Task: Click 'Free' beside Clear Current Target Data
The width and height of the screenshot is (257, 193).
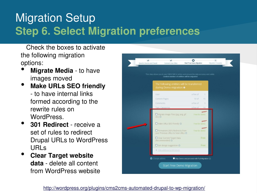Action: (x=203, y=138)
